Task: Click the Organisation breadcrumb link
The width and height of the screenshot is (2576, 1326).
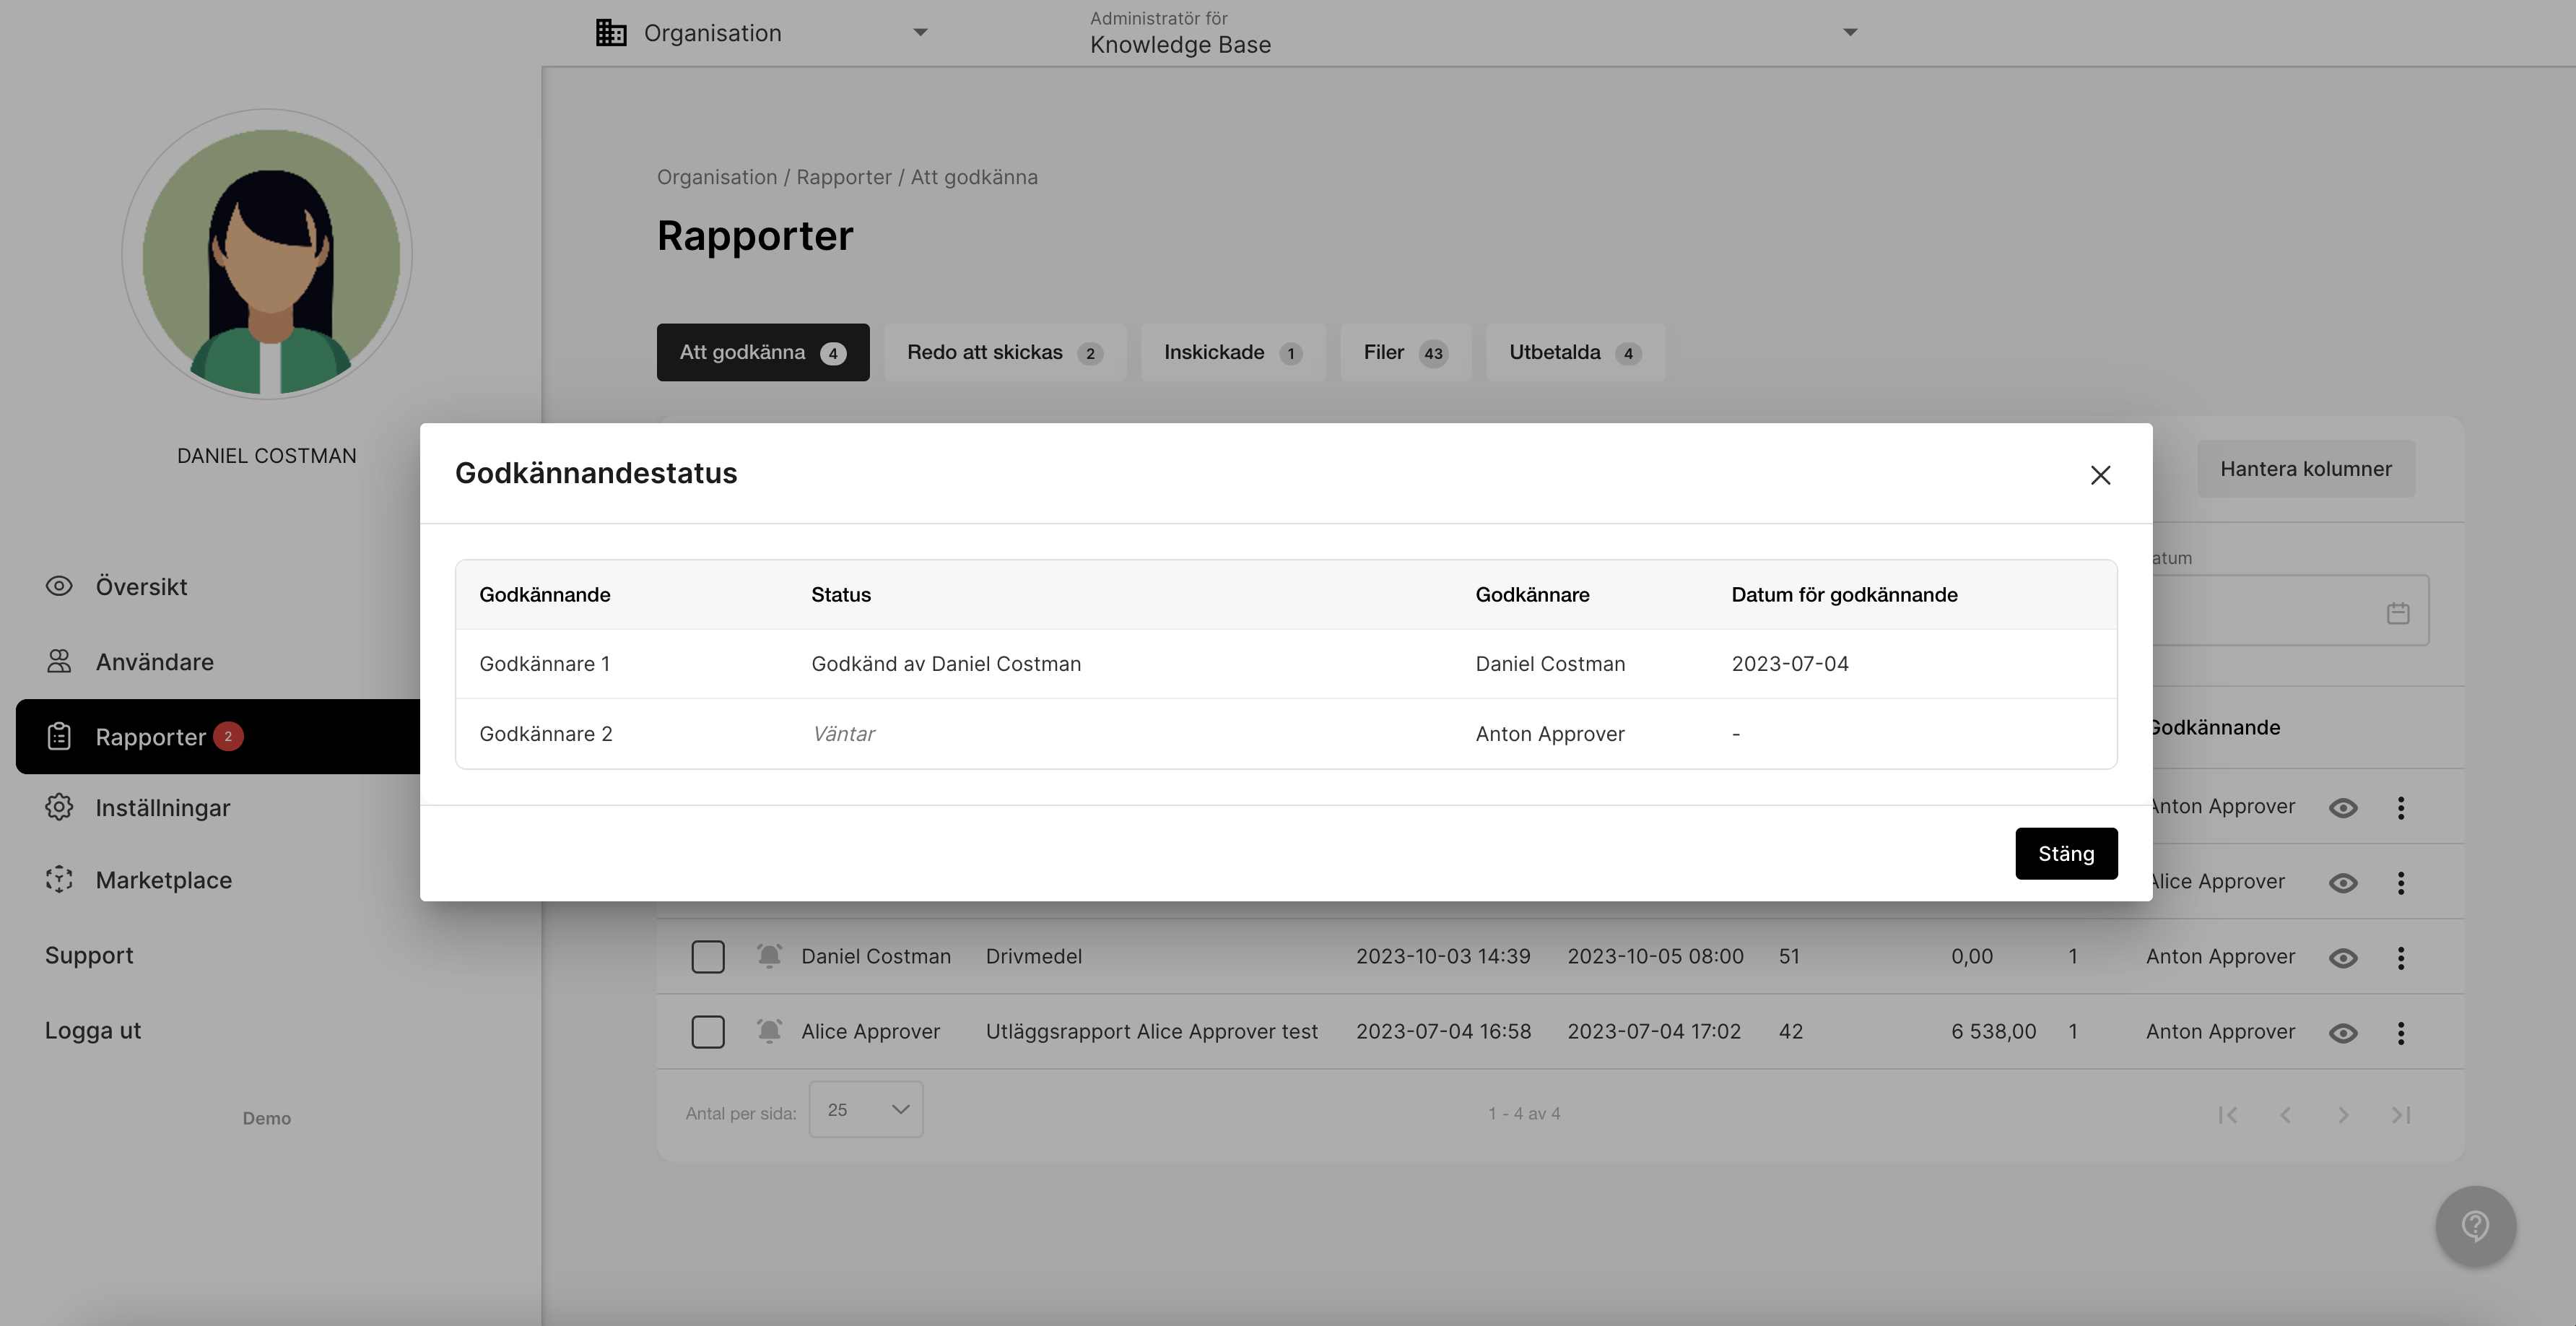Action: tap(717, 177)
